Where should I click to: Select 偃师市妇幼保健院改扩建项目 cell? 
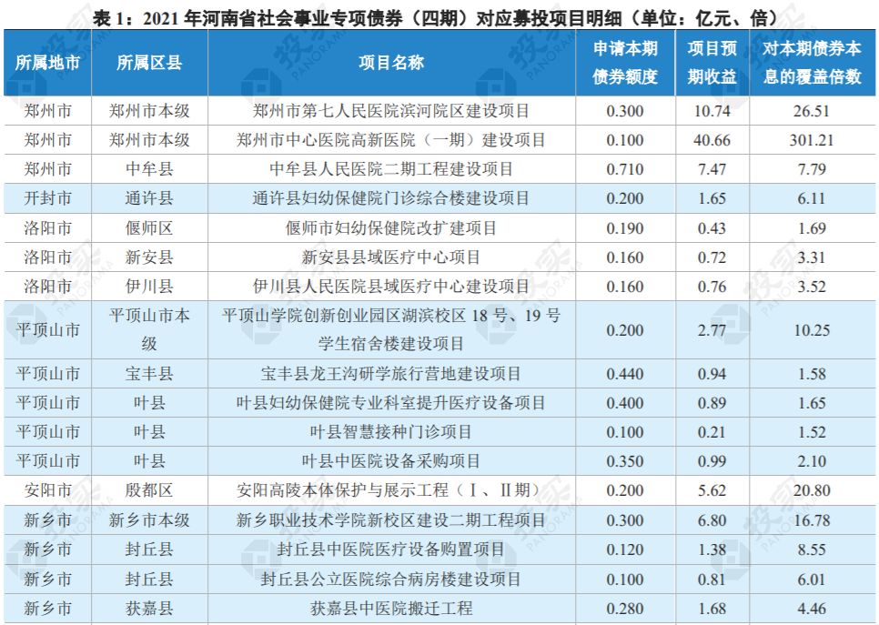[391, 228]
